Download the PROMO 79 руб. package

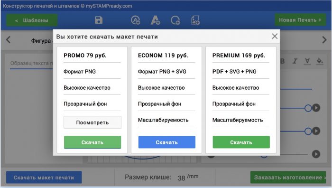[x=92, y=142]
